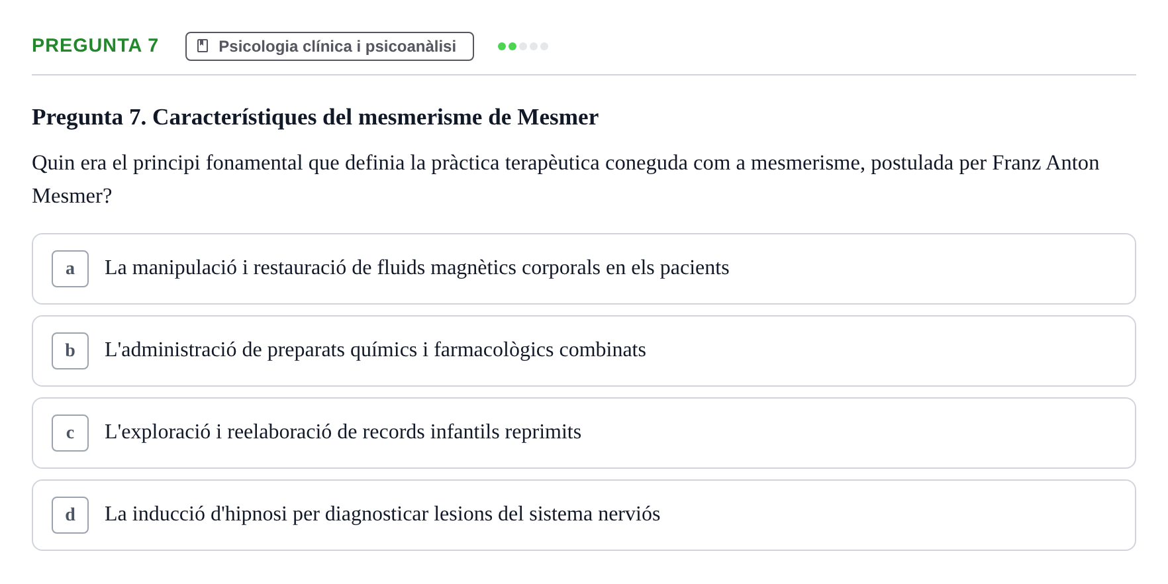Click the third grey difficulty dot

pyautogui.click(x=523, y=46)
